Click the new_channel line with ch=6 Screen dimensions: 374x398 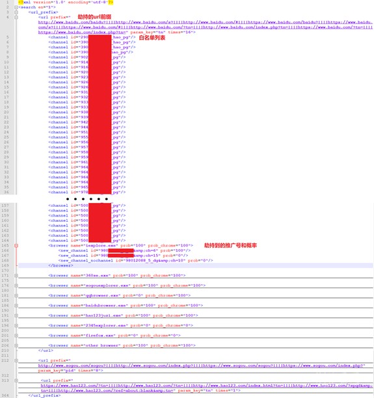point(124,250)
